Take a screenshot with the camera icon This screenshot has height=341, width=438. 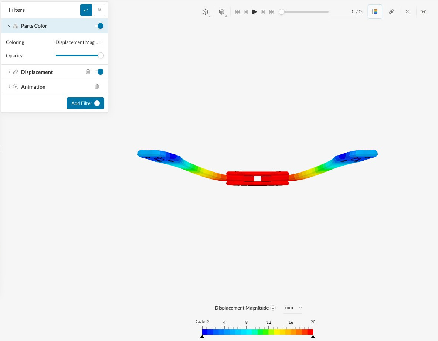coord(424,12)
